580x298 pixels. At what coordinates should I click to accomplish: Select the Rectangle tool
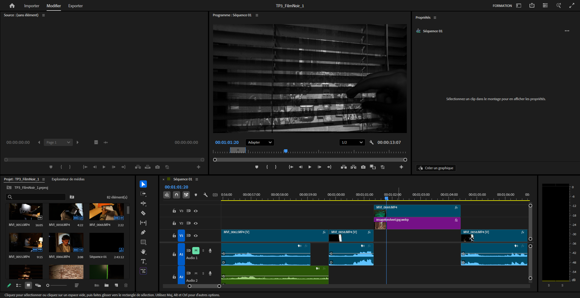click(143, 242)
